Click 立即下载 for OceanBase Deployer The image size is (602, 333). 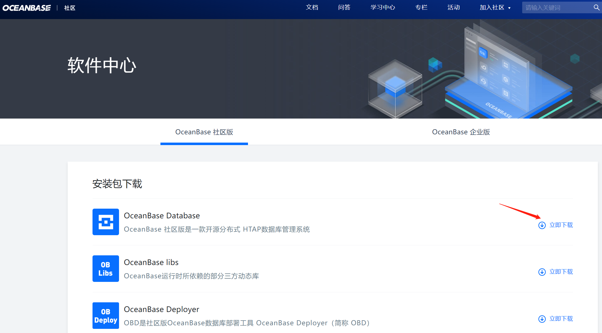[x=561, y=319]
